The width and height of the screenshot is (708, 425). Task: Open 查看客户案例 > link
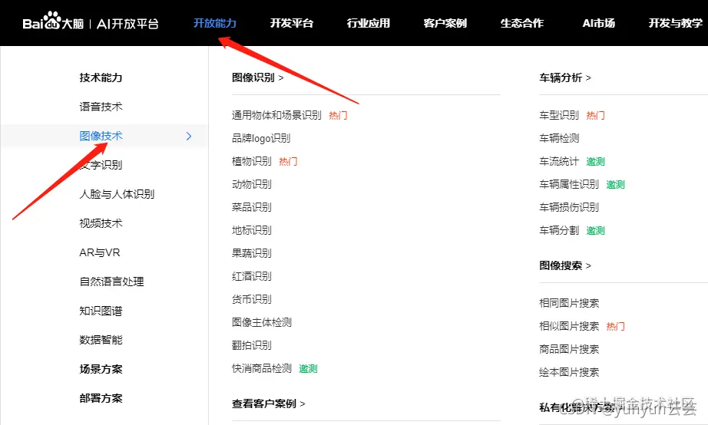pyautogui.click(x=269, y=404)
